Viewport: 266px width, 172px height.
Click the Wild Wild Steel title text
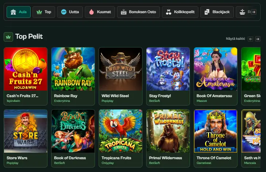tap(115, 96)
